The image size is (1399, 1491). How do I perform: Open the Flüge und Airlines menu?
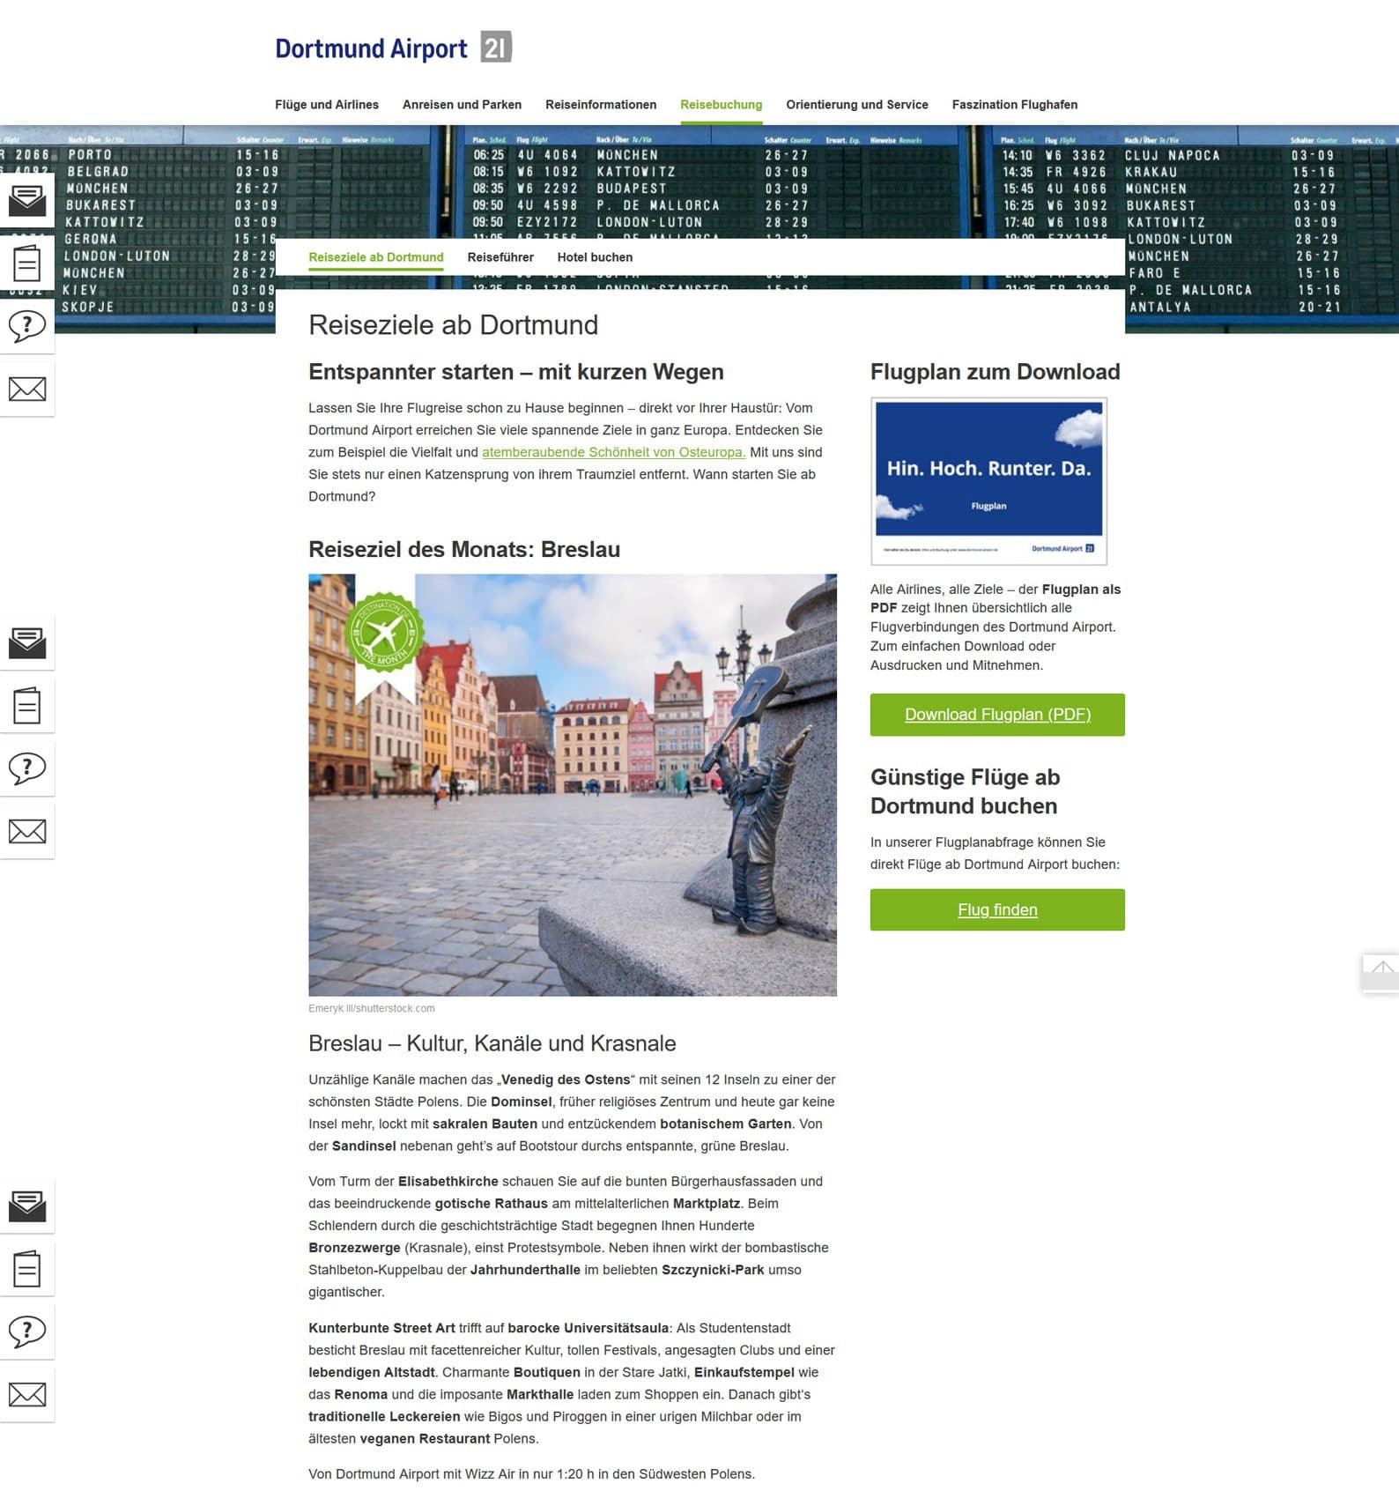(327, 104)
